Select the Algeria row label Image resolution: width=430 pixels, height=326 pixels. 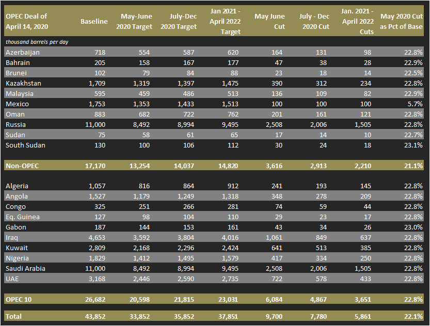coord(17,186)
